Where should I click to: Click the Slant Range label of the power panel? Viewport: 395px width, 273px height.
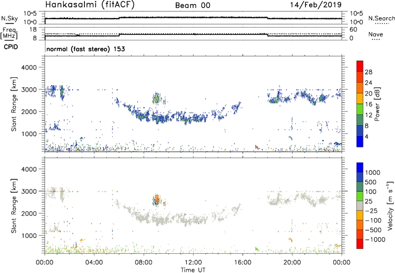point(14,104)
